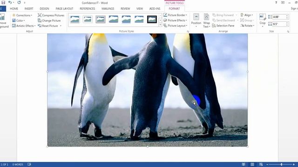Expand the Artistic Effects menu
Image resolution: width=298 pixels, height=167 pixels.
coord(24,26)
